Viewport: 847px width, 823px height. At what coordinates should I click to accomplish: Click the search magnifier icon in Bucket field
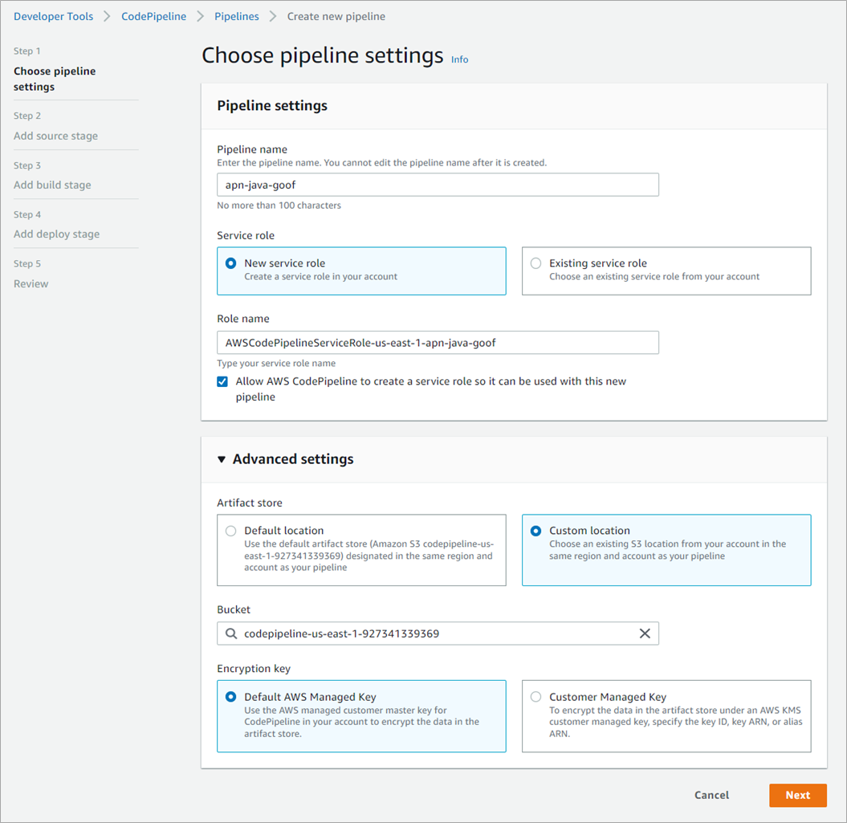point(231,634)
